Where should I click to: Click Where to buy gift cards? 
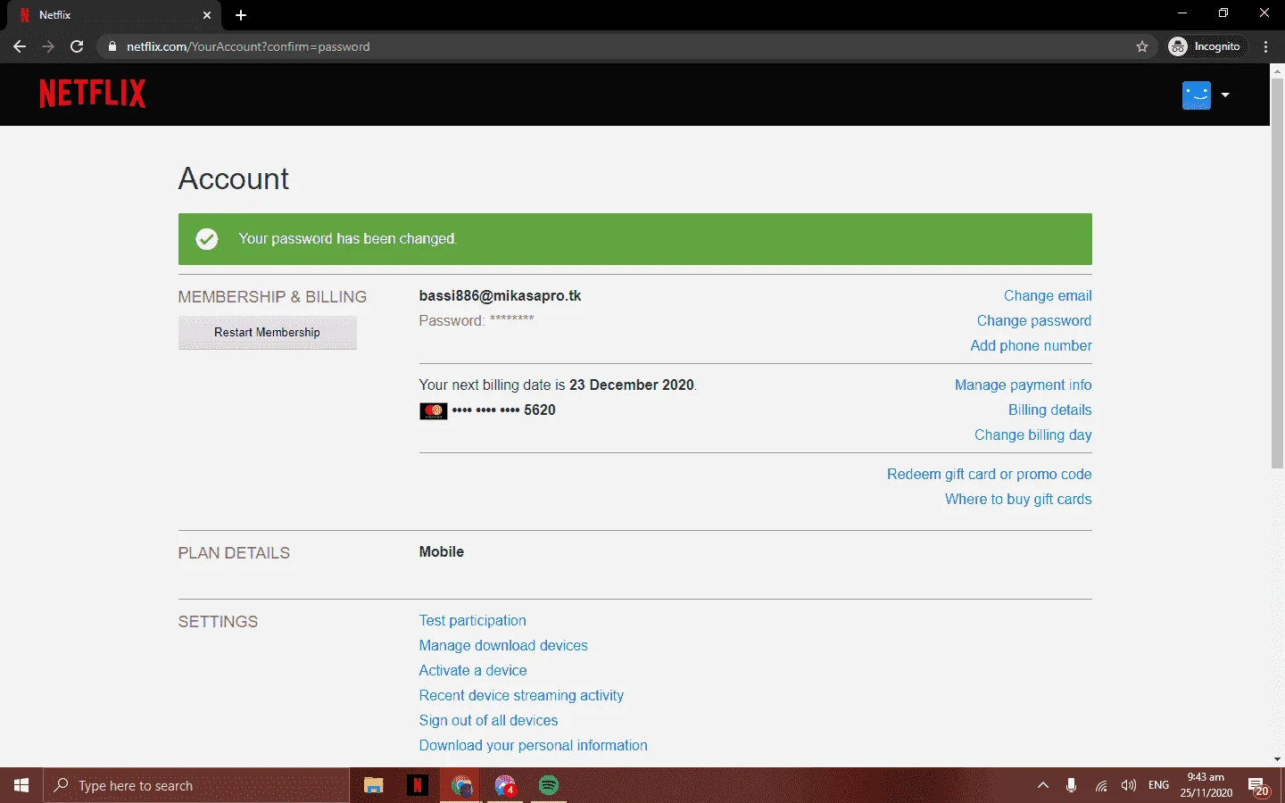1018,499
